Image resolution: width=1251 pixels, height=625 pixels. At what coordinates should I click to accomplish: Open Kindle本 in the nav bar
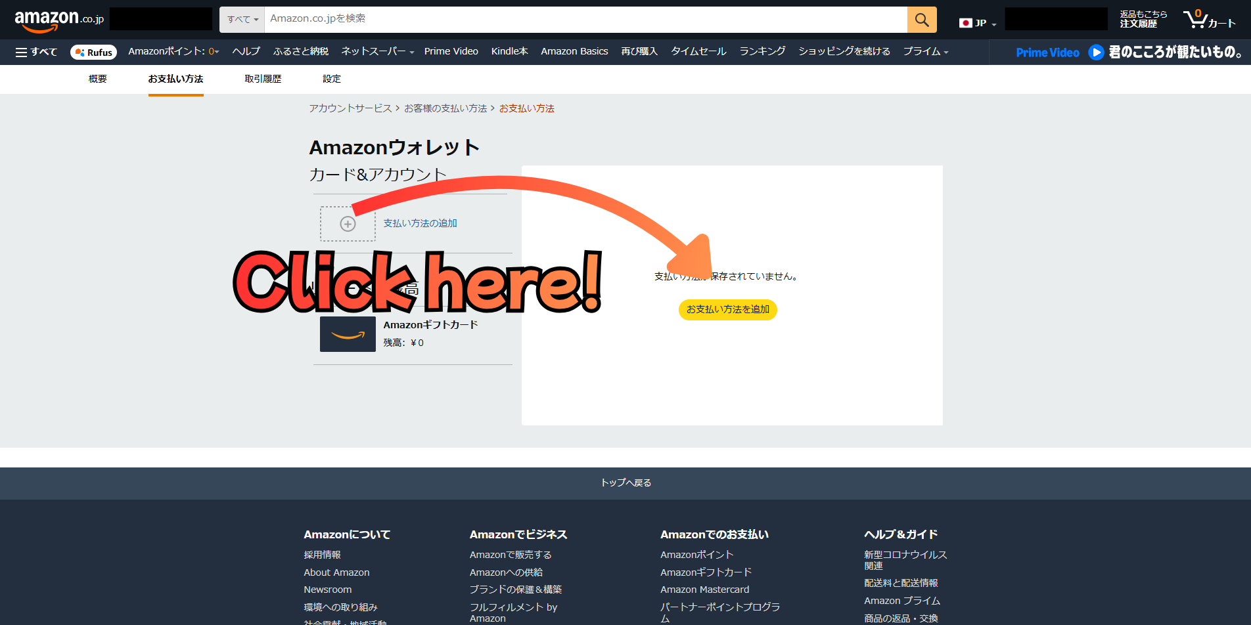[x=509, y=51]
